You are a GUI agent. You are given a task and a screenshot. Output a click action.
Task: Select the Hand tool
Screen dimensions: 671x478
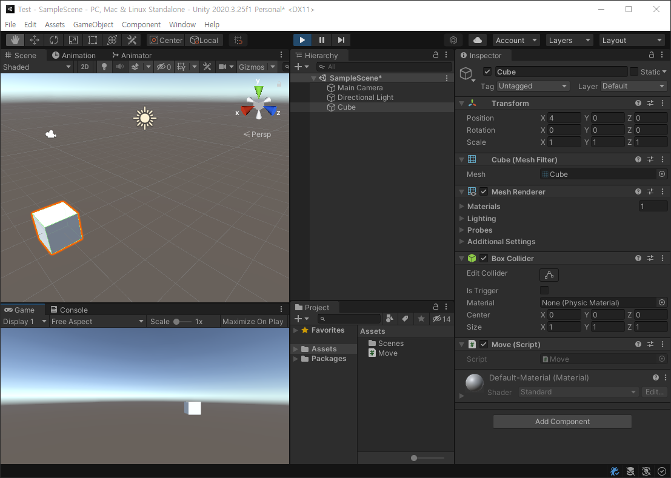(15, 40)
